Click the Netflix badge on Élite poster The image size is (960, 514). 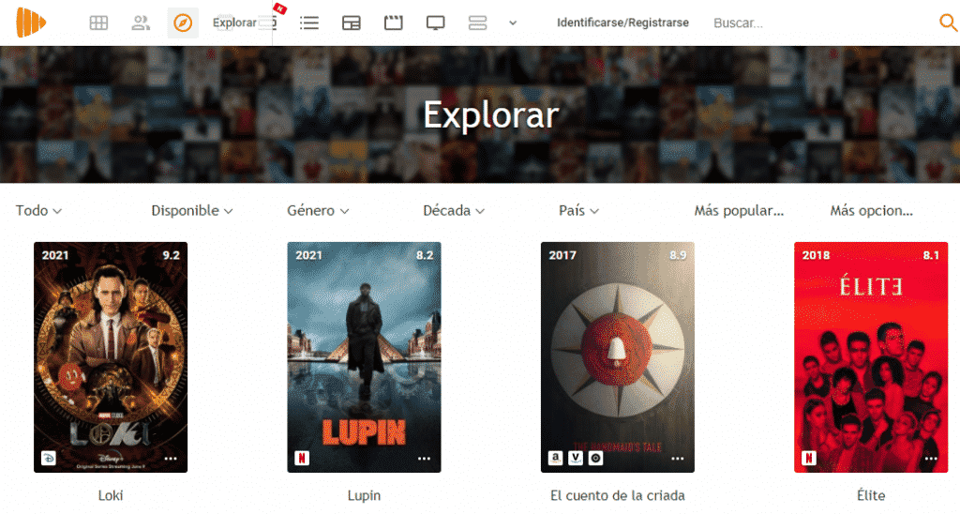809,459
